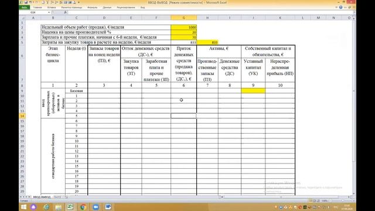
Task: Click the horizontal scrollbar thumb
Action: pyautogui.click(x=281, y=197)
